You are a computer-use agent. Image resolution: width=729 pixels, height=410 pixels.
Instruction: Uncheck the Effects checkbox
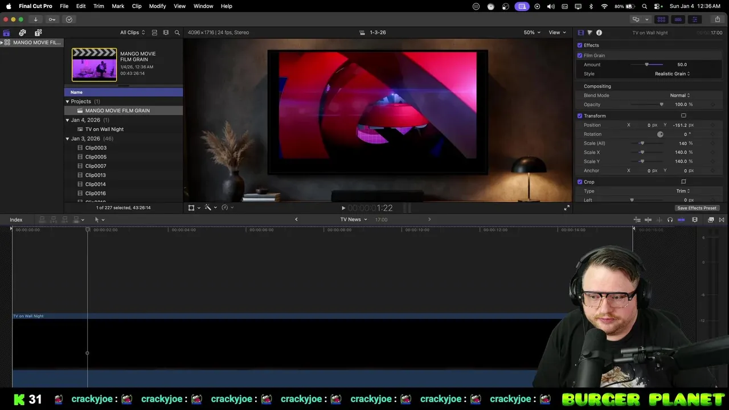(580, 45)
